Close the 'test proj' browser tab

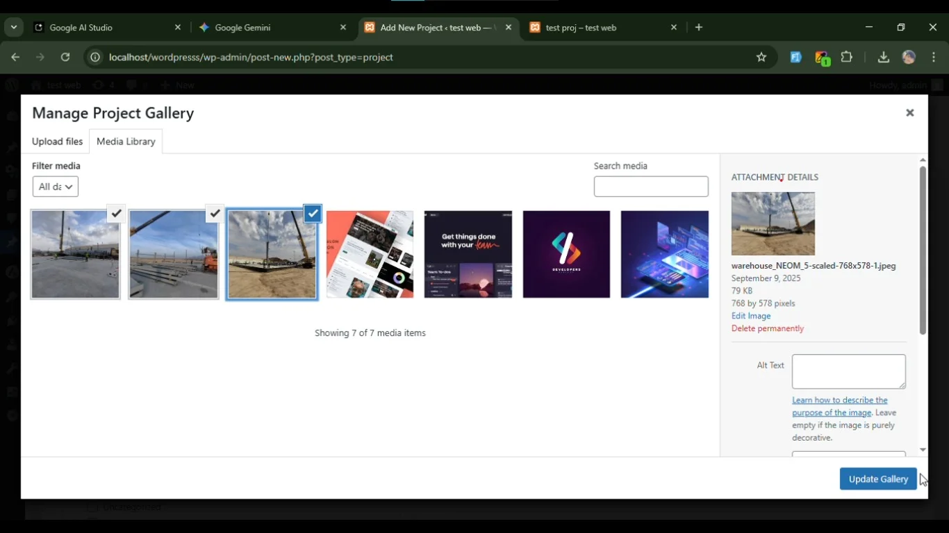pos(674,28)
